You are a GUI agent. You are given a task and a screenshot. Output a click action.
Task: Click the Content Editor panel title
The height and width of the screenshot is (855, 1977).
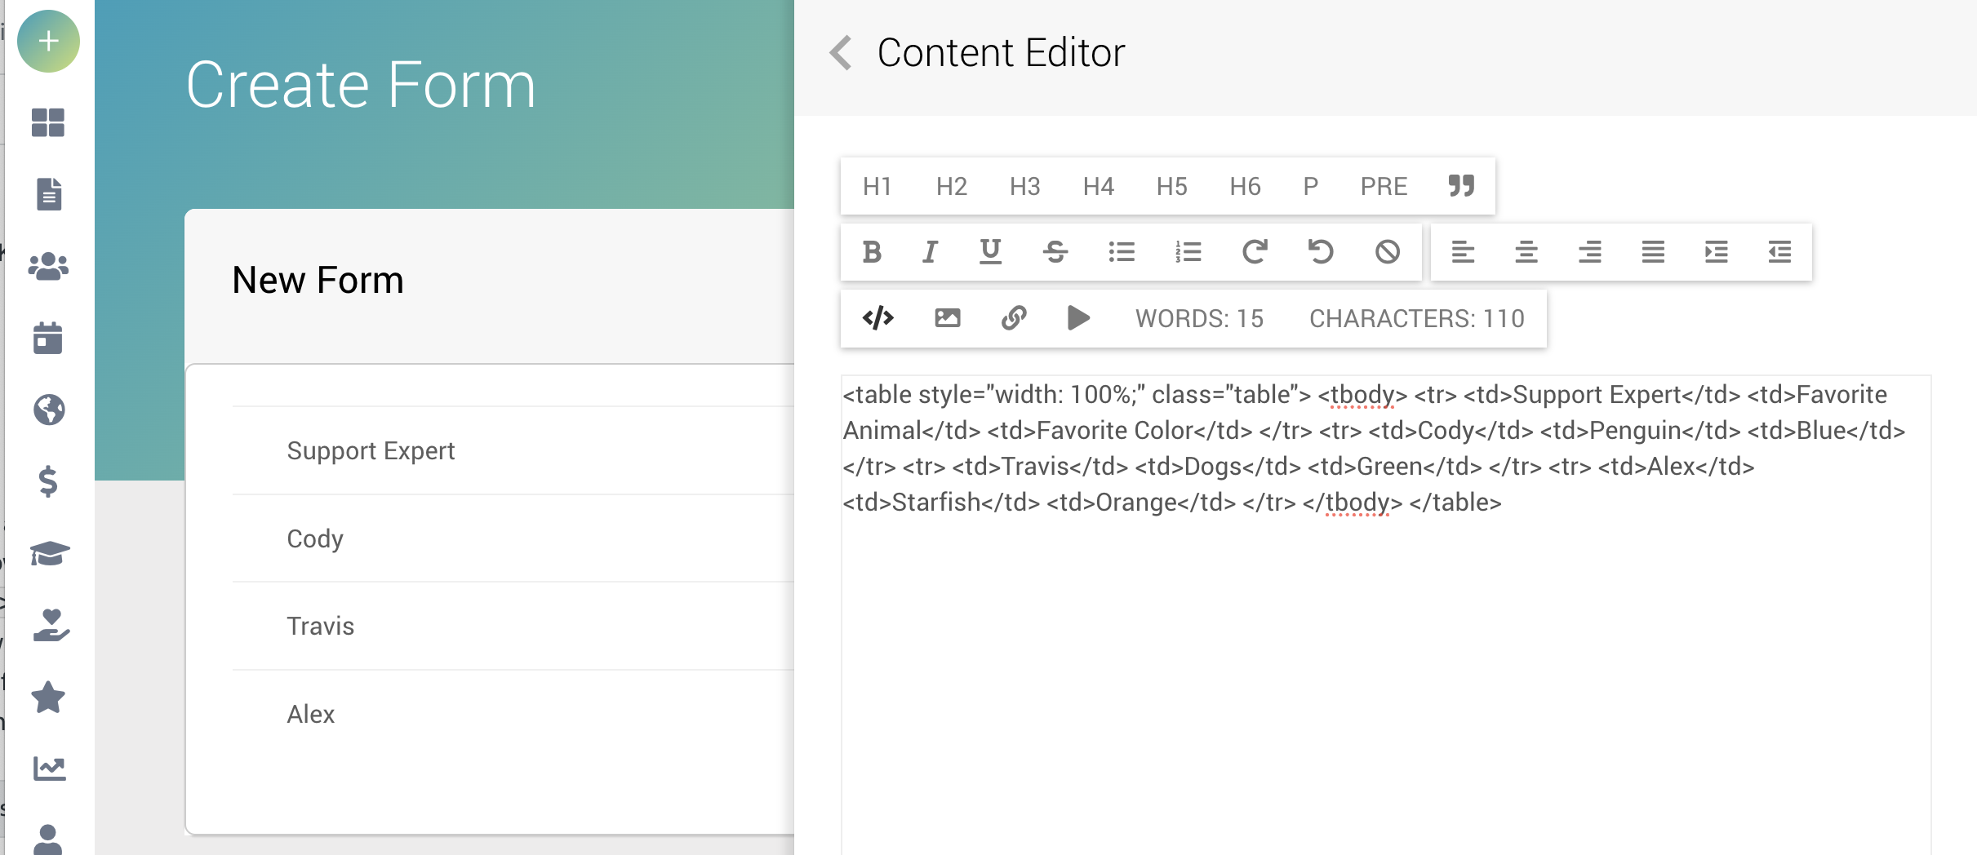tap(1001, 53)
